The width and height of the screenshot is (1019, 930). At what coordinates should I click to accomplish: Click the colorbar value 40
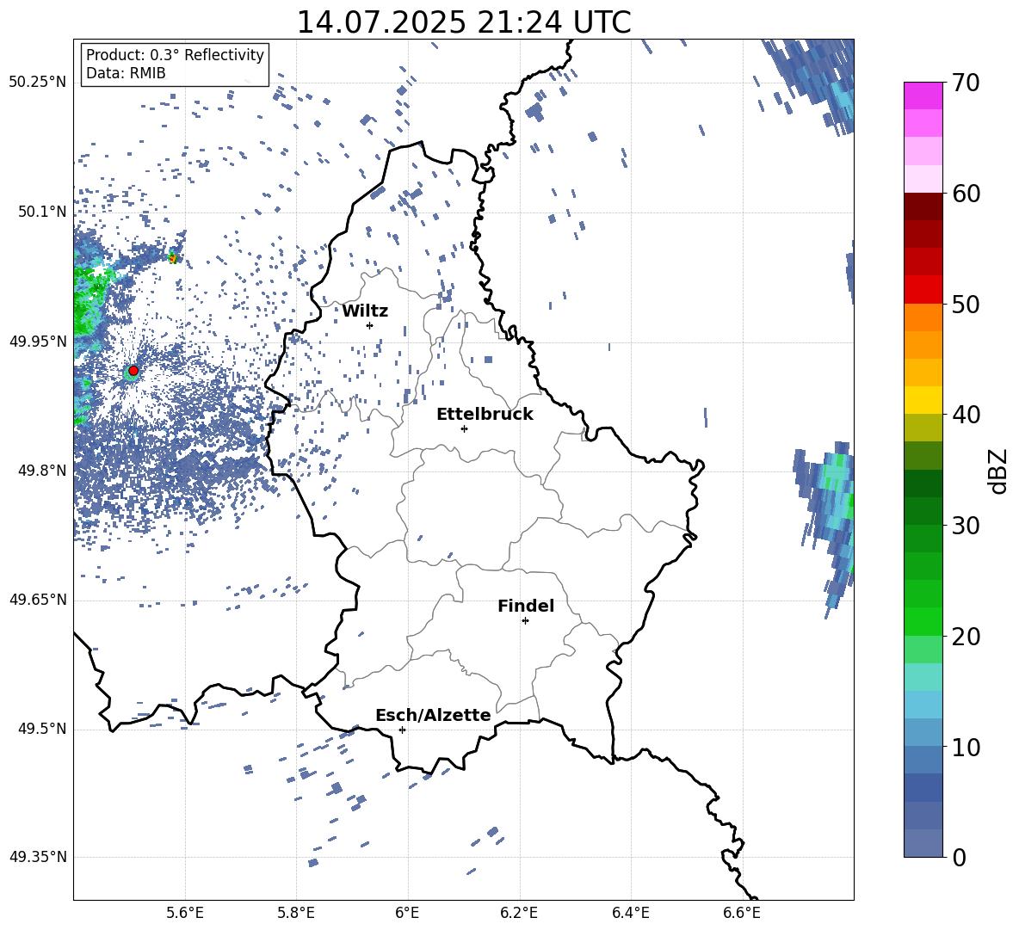966,415
